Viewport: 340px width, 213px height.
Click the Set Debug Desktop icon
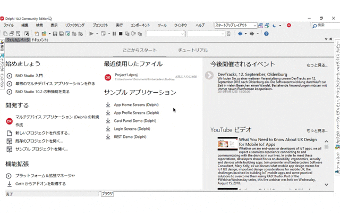267,26
